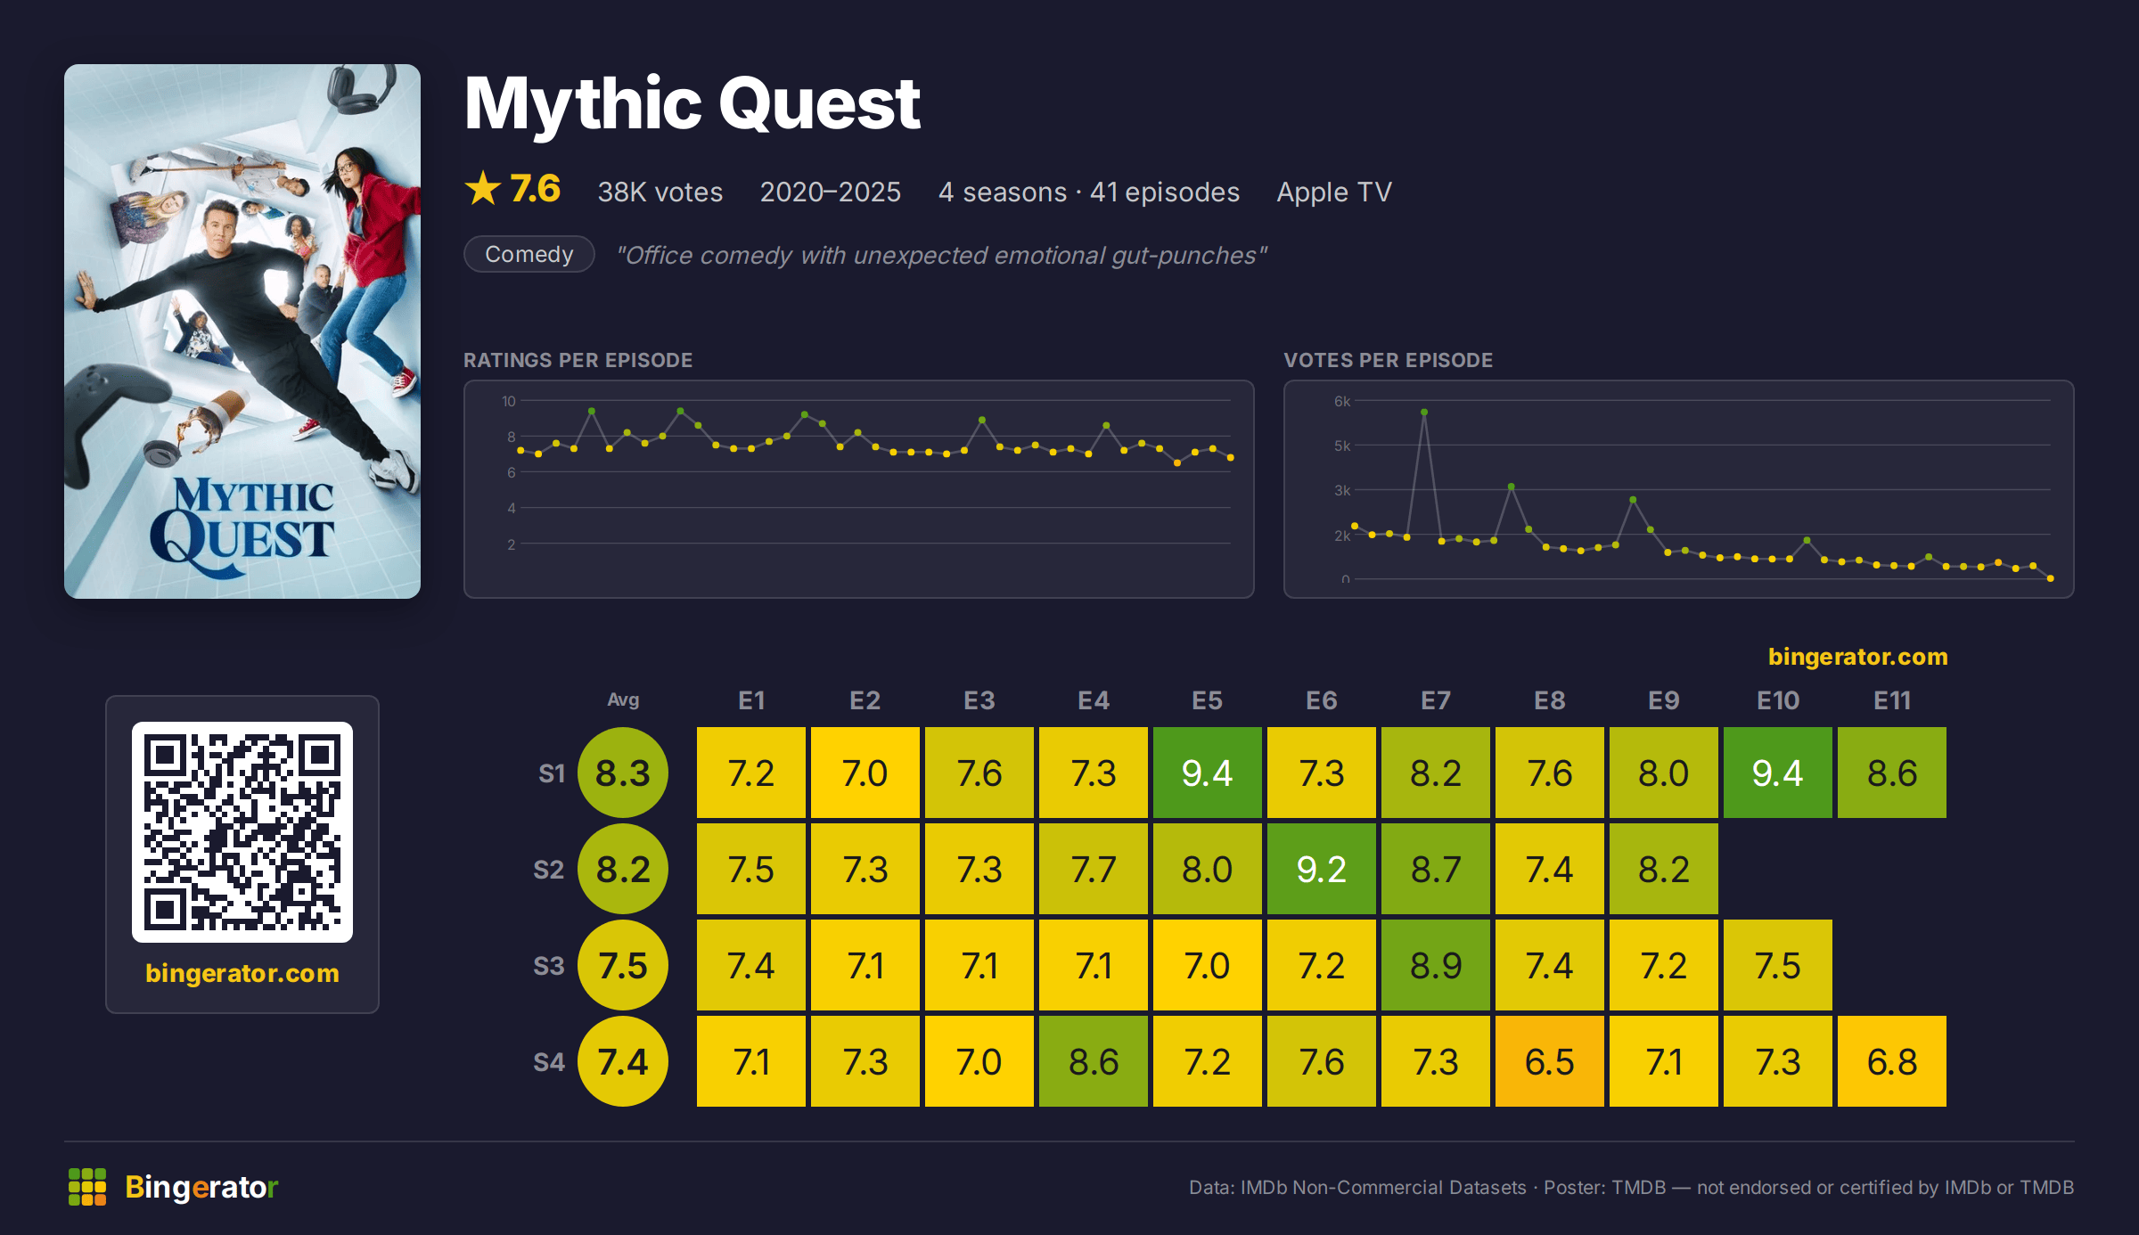
Task: Select the S2 E6 9.2 green cell
Action: tap(1322, 869)
